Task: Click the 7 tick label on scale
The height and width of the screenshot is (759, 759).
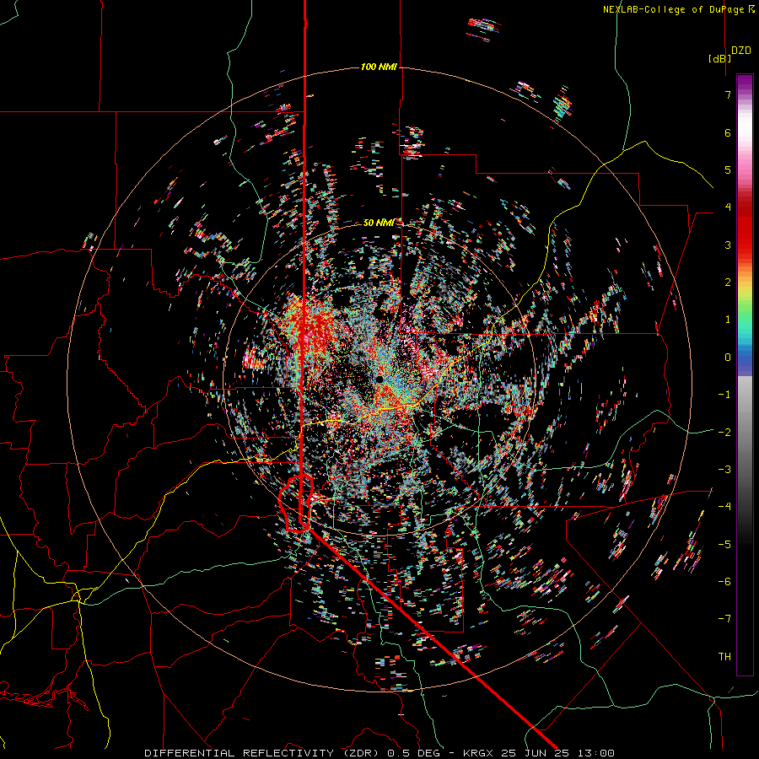Action: point(728,94)
